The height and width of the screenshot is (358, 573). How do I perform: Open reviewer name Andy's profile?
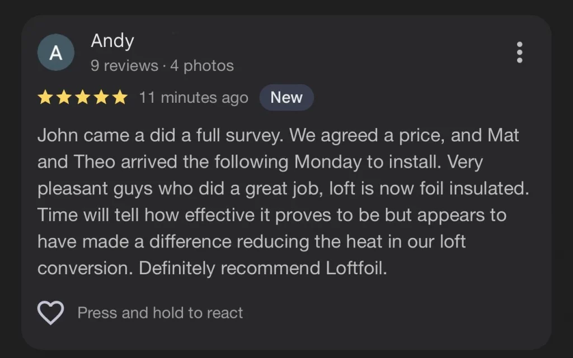tap(112, 41)
